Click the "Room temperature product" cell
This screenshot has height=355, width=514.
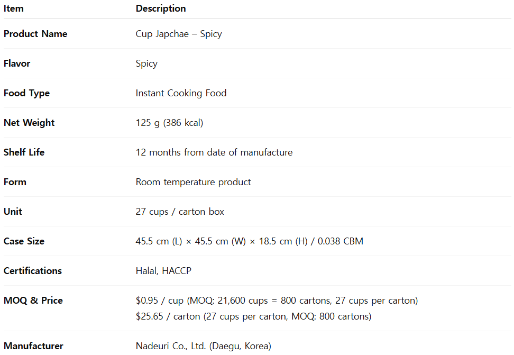[194, 182]
